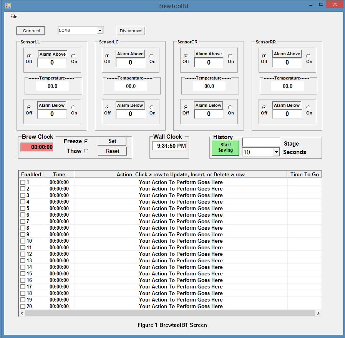345x338 pixels.
Task: Turn On SensorRR Alarm Below
Action: (x=309, y=108)
